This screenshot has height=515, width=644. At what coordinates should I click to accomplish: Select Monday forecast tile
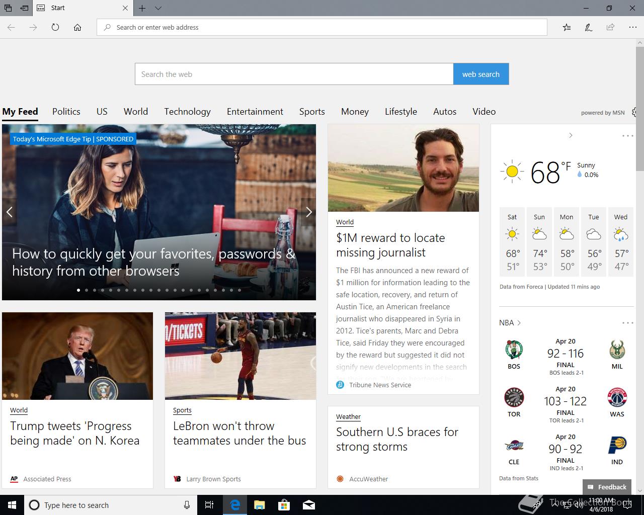pyautogui.click(x=567, y=242)
